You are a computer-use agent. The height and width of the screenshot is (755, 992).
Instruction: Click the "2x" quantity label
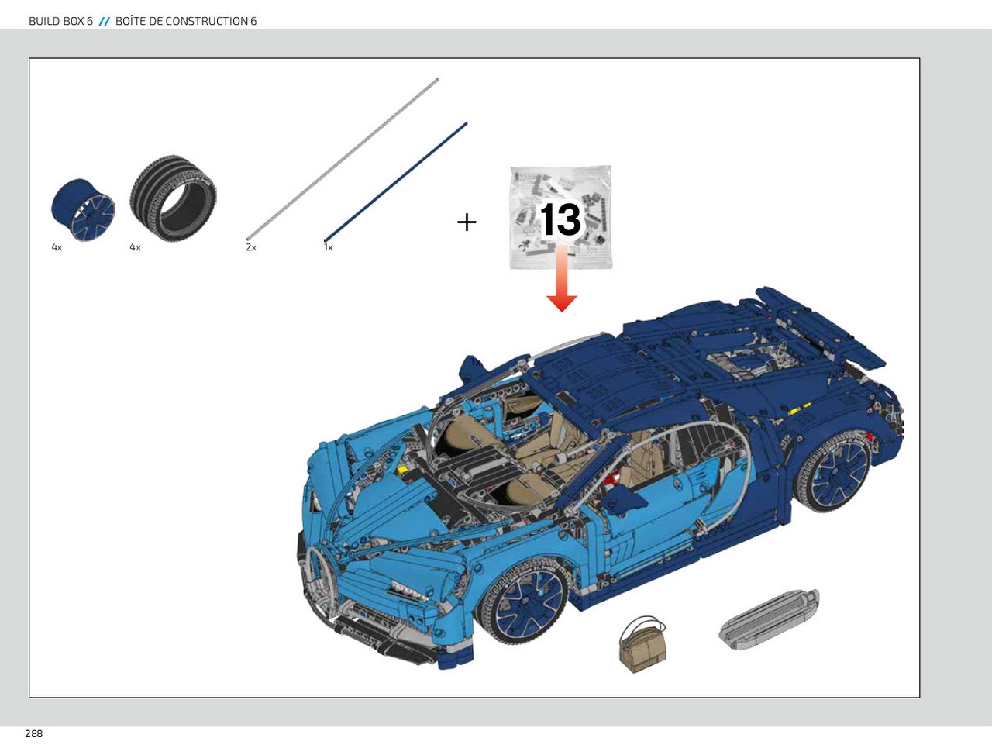tap(251, 247)
